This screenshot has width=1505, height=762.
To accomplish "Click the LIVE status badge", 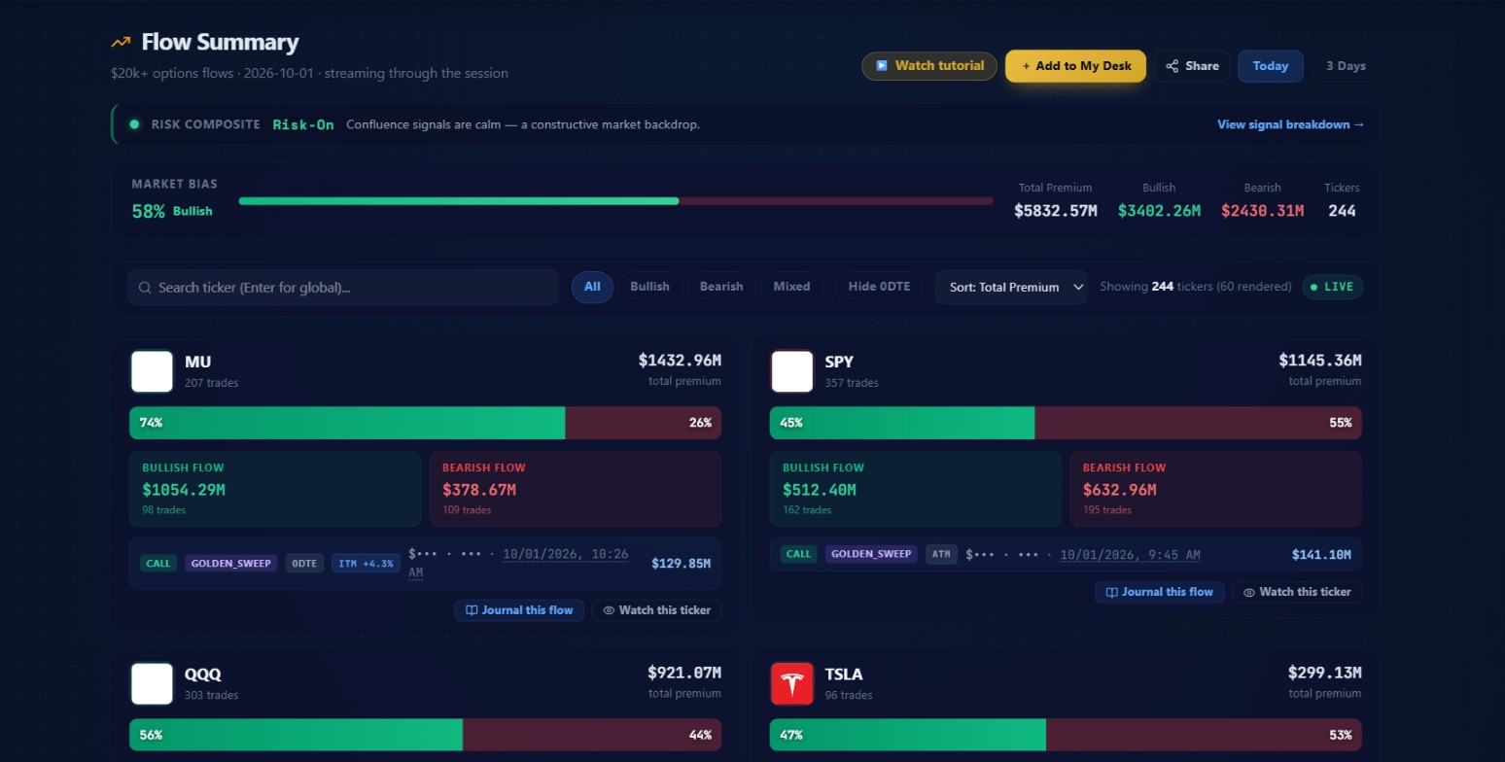I will (1332, 287).
